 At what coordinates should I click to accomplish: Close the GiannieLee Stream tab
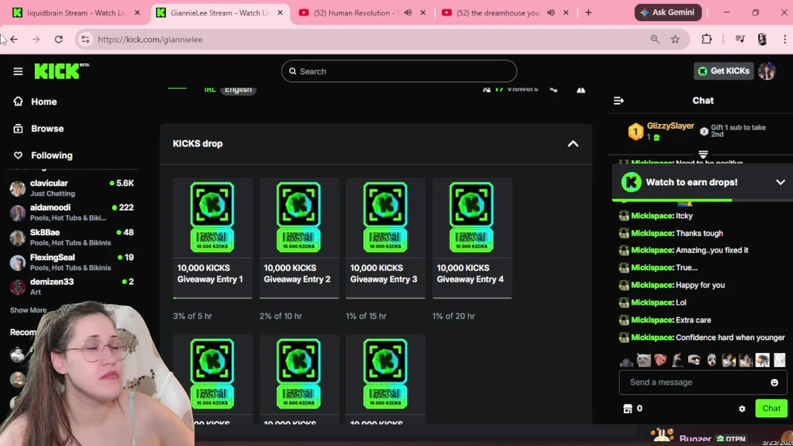point(280,12)
